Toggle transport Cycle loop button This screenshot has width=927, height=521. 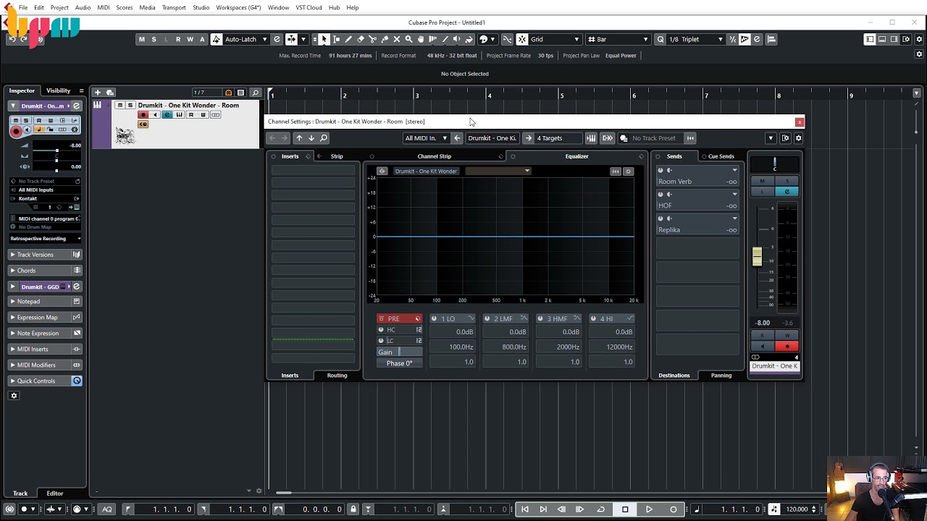click(x=600, y=509)
